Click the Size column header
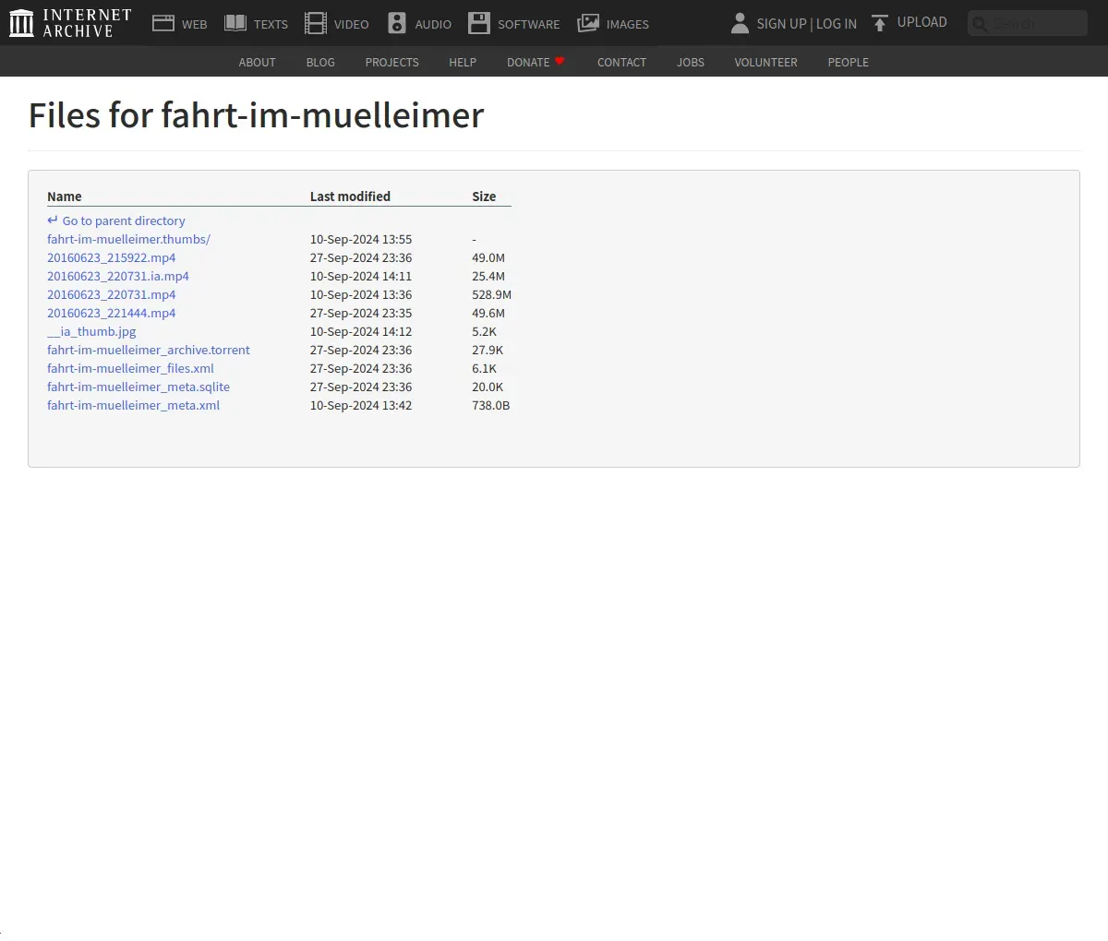This screenshot has height=941, width=1108. point(484,197)
